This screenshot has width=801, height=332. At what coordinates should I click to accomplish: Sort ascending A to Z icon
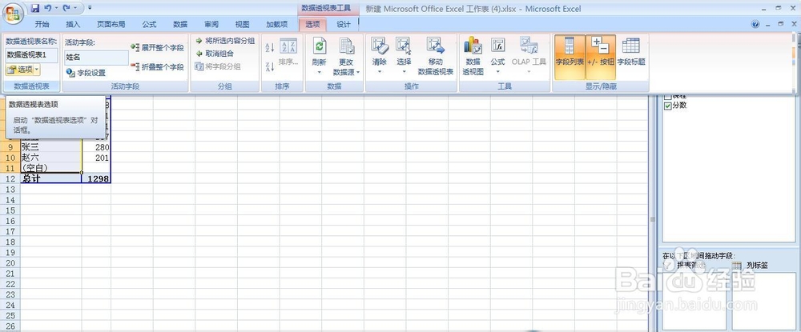pos(270,47)
